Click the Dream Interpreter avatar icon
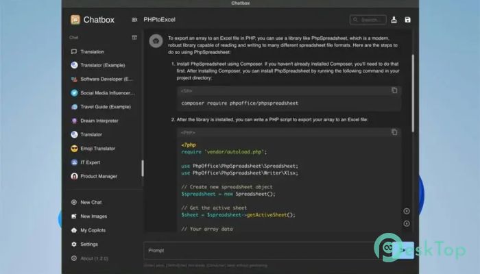 [74, 121]
